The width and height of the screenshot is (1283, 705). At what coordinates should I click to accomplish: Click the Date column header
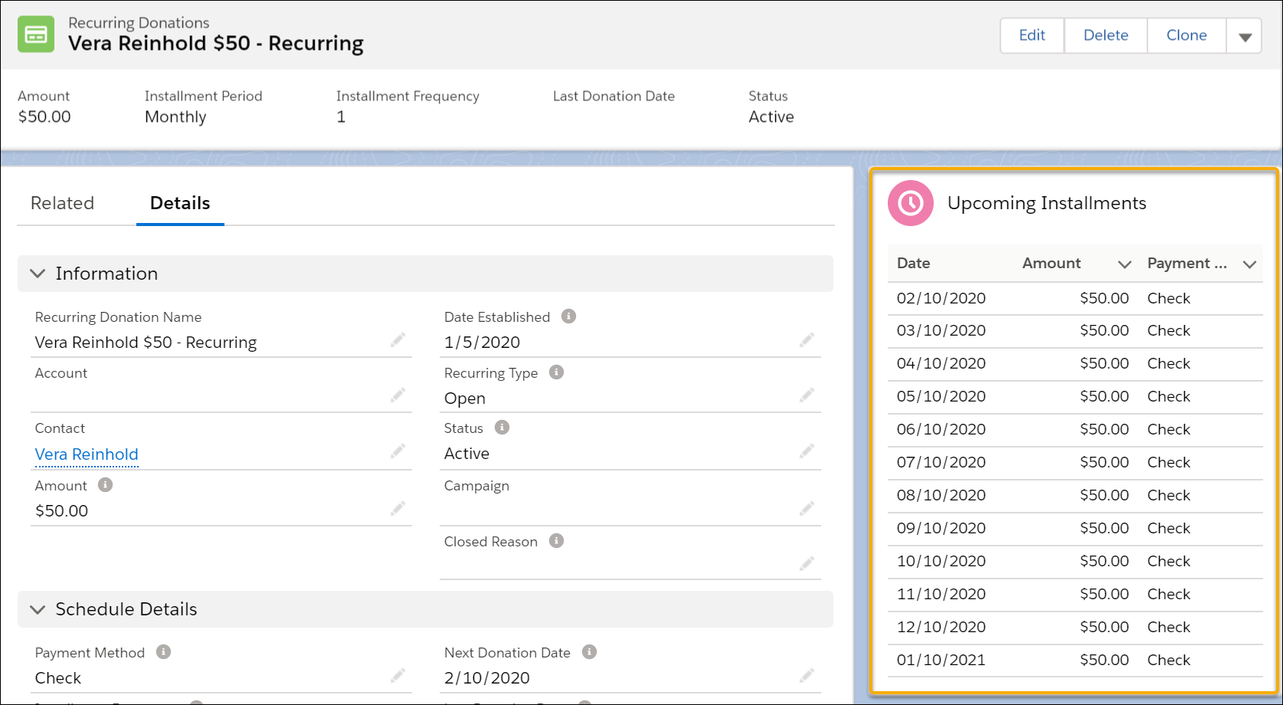pyautogui.click(x=913, y=263)
